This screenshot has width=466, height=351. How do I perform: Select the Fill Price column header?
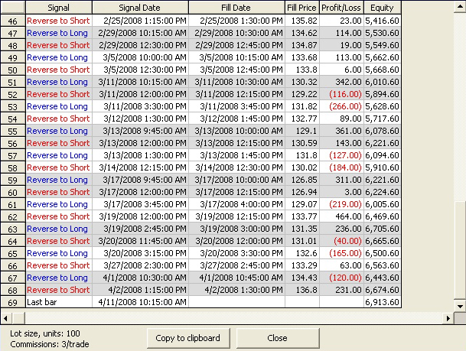302,8
